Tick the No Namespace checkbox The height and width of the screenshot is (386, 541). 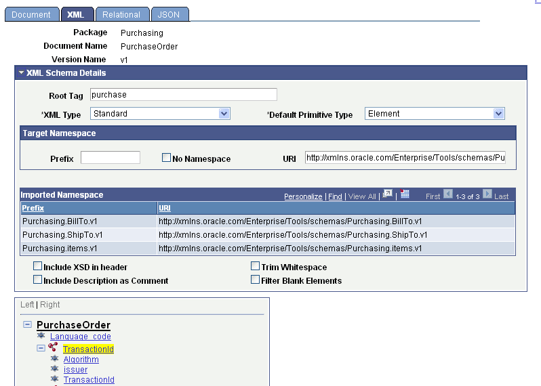pyautogui.click(x=166, y=158)
